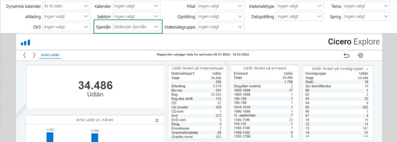The image size is (397, 142).
Task: Go to the next report page arrow
Action: pyautogui.click(x=34, y=56)
